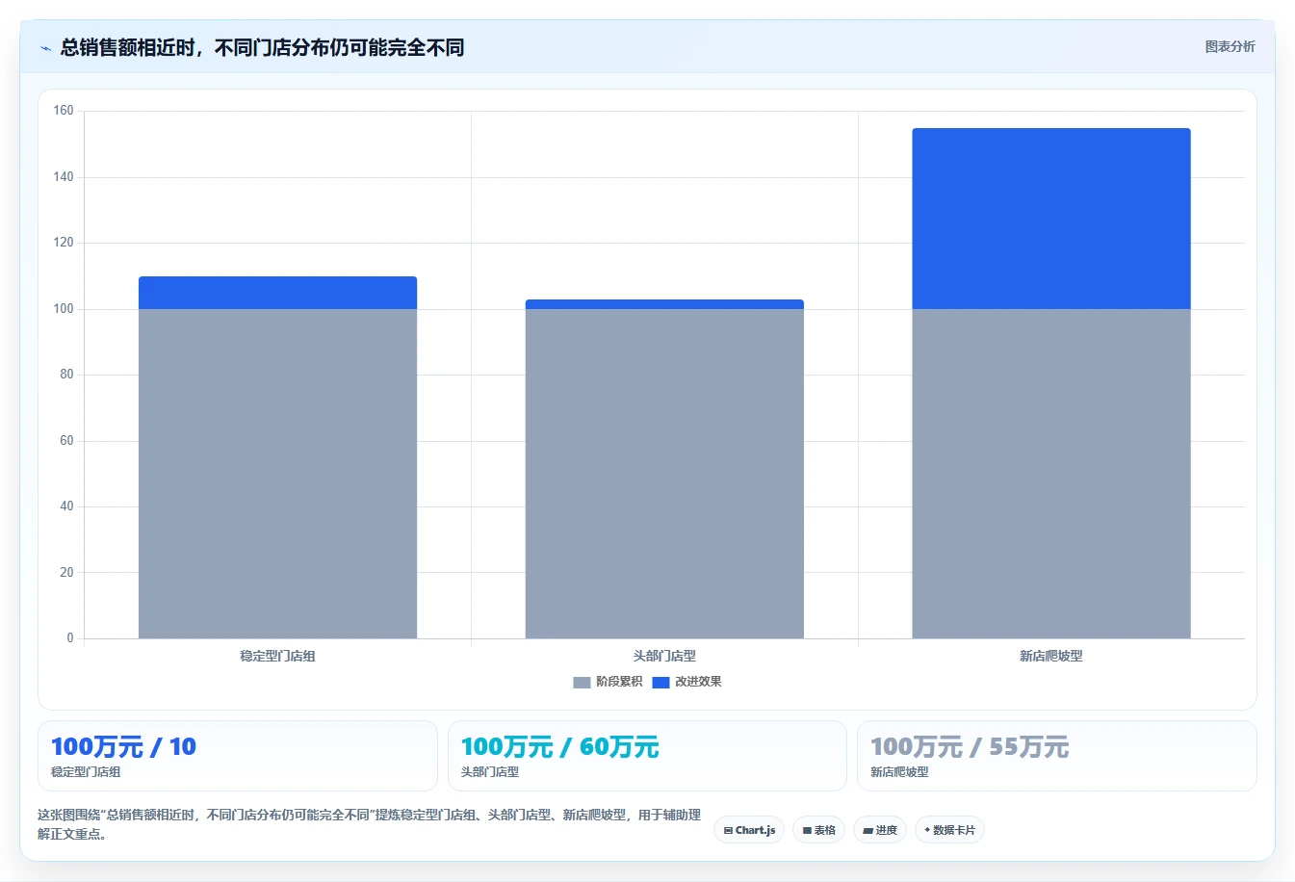Click the 新店爬坡型 x-axis label

1051,656
